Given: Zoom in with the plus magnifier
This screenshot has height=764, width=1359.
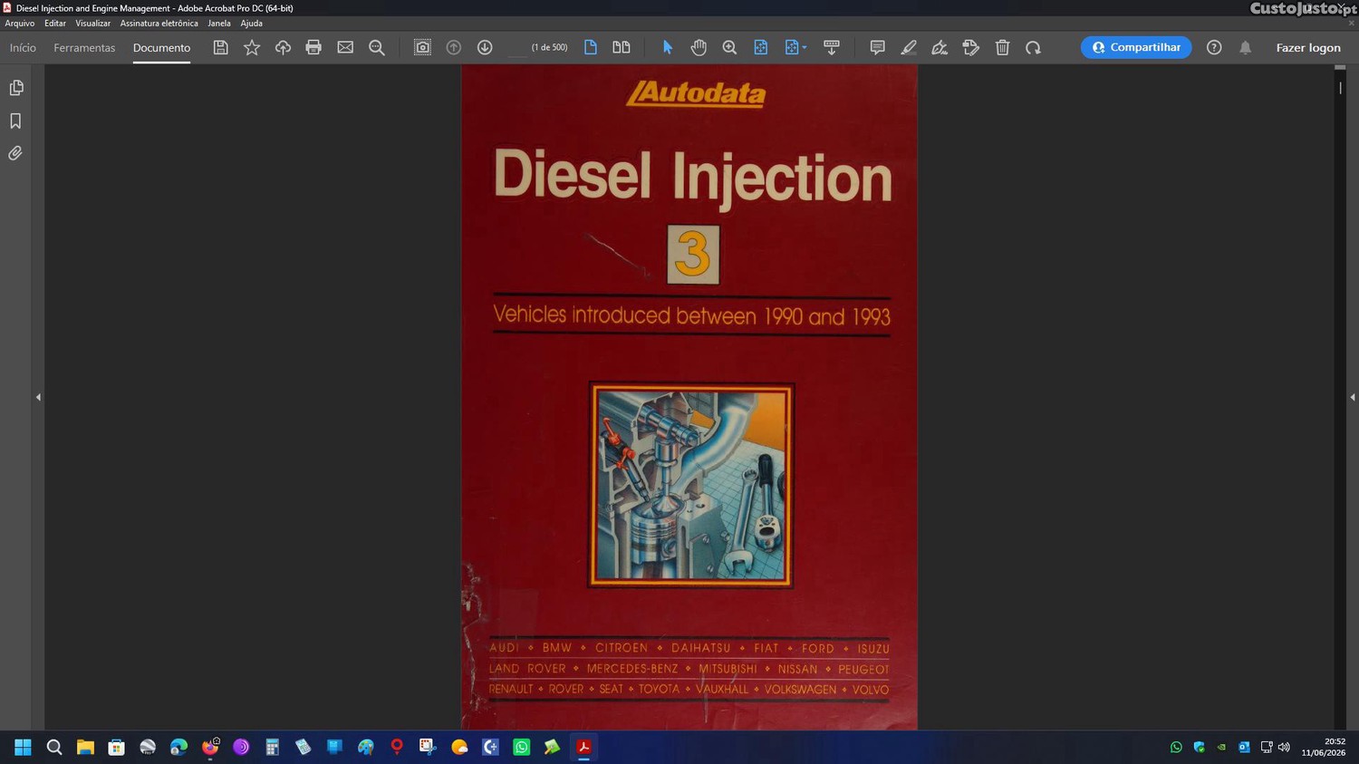Looking at the screenshot, I should pyautogui.click(x=729, y=47).
